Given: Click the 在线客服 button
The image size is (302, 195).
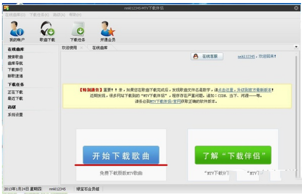Looking at the screenshot, I should click(x=207, y=56).
